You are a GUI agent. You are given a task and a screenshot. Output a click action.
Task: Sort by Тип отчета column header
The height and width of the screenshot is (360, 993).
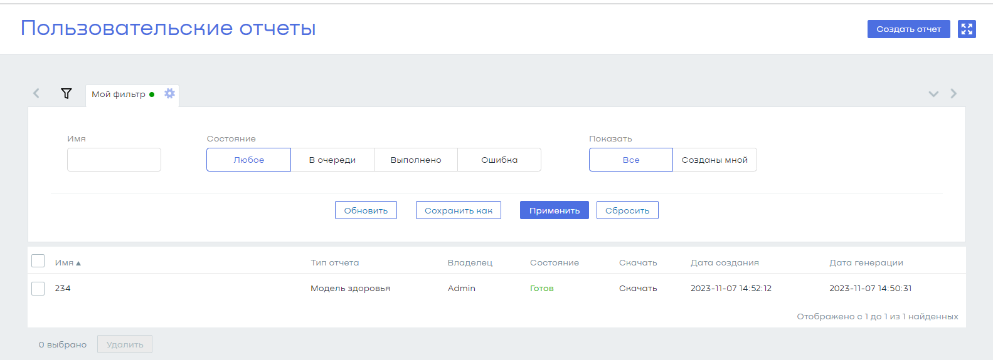pyautogui.click(x=335, y=263)
